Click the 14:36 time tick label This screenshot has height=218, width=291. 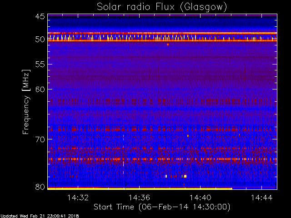pos(139,198)
